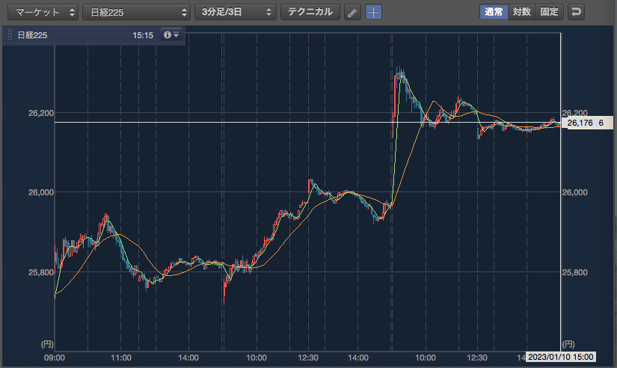Click the right (円) unit label
The image size is (617, 368).
click(568, 344)
